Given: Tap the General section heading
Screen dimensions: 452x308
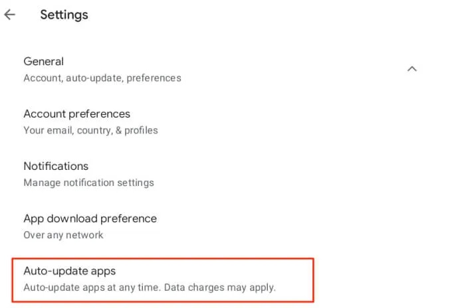Looking at the screenshot, I should tap(43, 61).
